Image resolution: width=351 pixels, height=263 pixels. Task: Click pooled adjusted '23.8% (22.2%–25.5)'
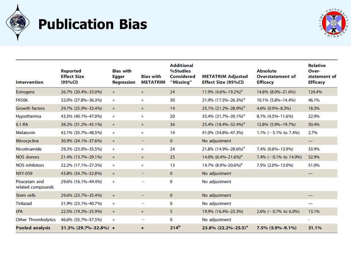225,228
